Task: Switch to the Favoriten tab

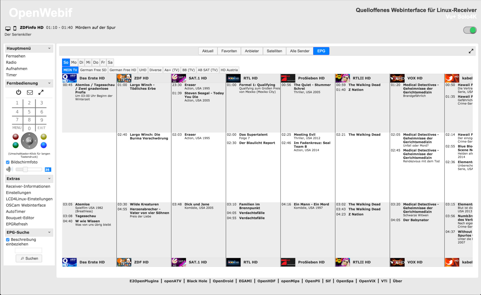Action: [229, 51]
